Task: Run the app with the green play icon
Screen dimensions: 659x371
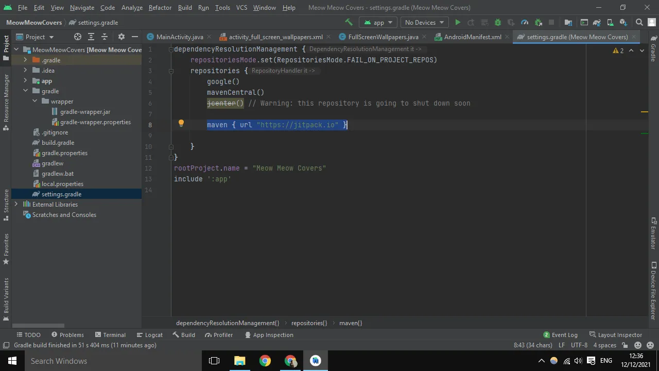Action: [x=458, y=22]
